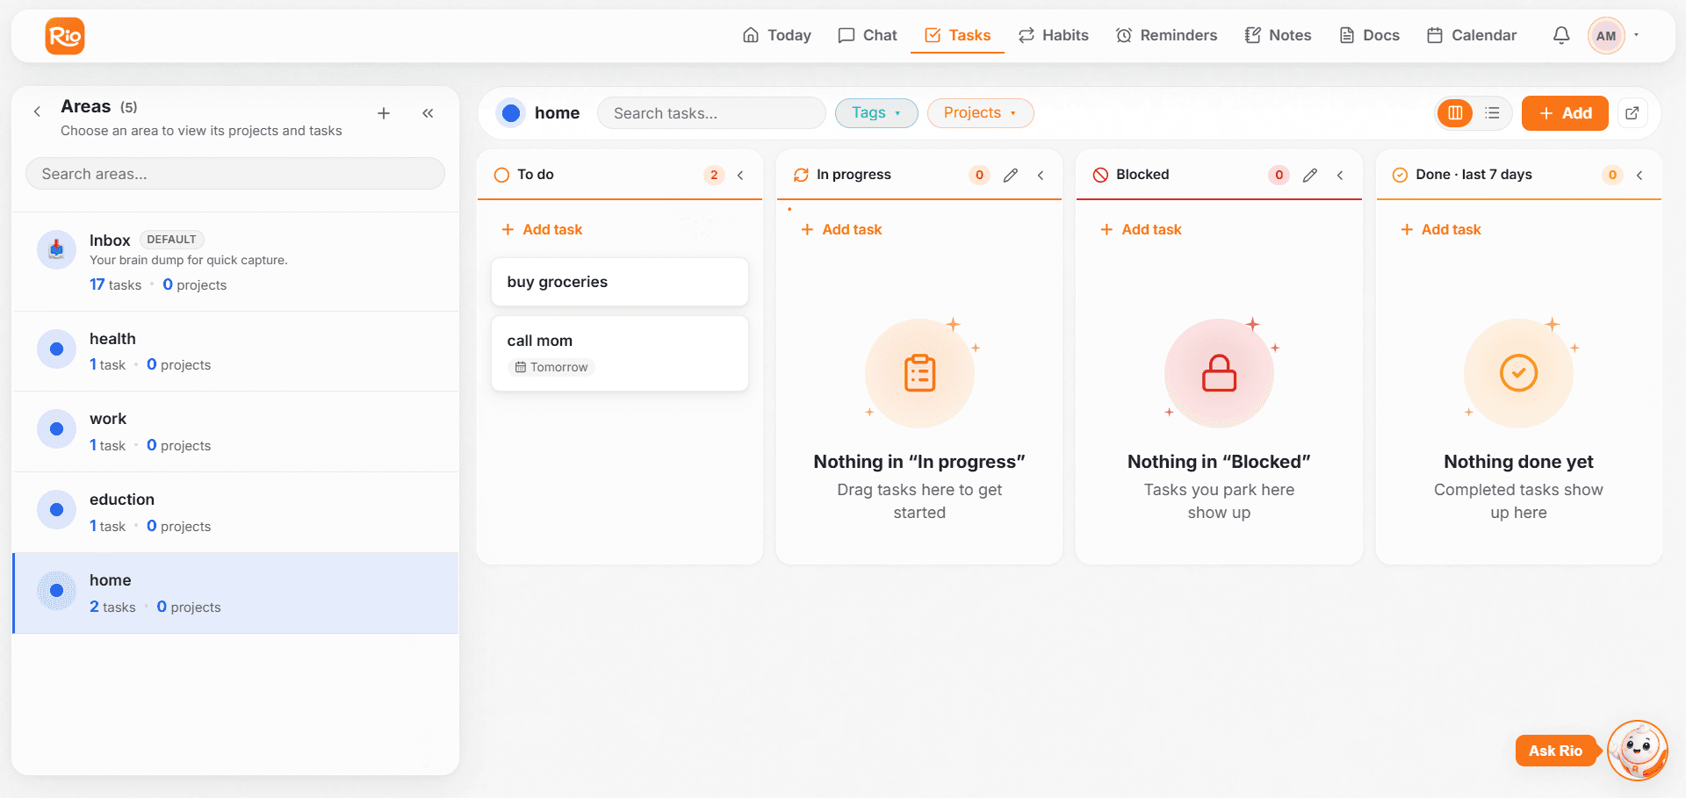The height and width of the screenshot is (798, 1686).
Task: Open the Tags filter dropdown
Action: (x=876, y=113)
